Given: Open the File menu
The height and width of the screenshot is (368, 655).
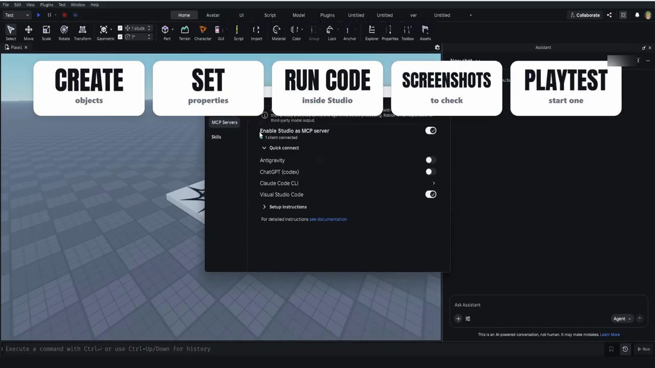Looking at the screenshot, I should coord(6,5).
